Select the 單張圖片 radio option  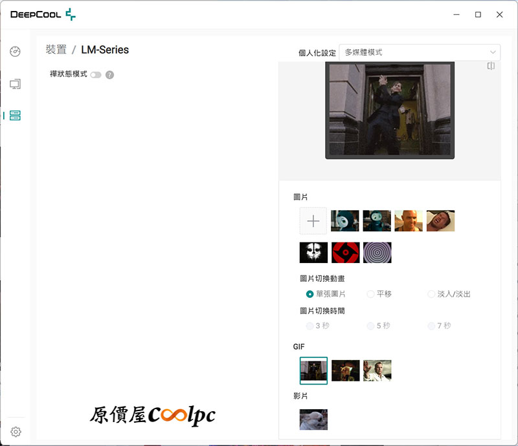point(310,294)
